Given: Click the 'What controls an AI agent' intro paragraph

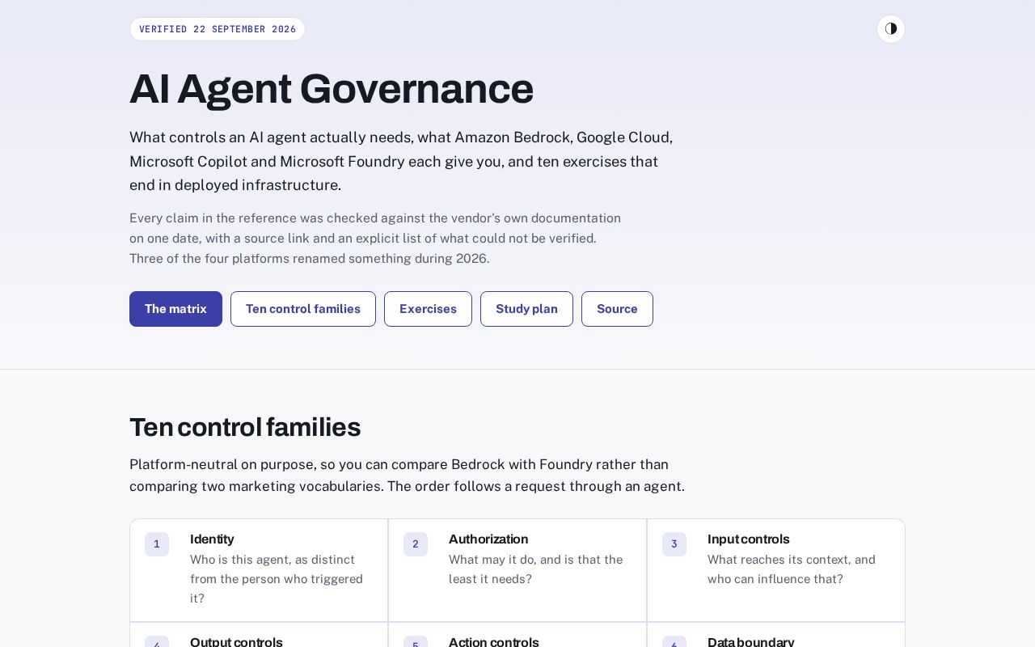Looking at the screenshot, I should coord(401,161).
